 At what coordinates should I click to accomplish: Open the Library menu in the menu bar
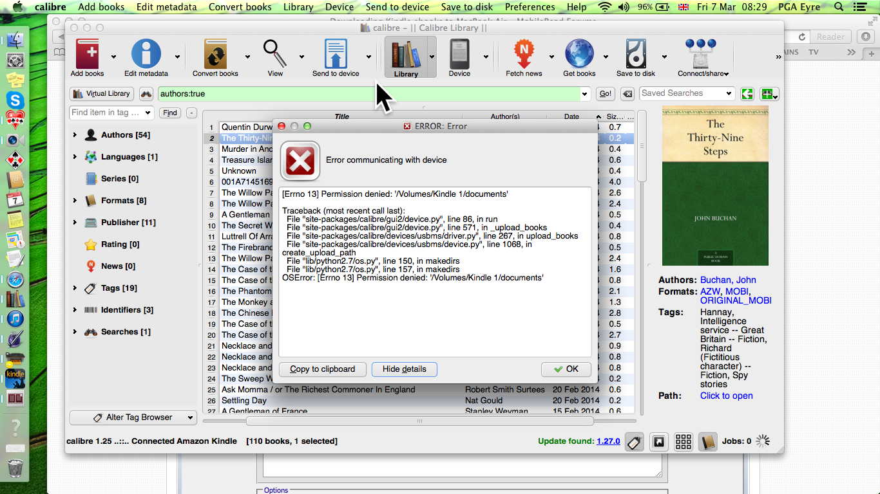[x=298, y=7]
